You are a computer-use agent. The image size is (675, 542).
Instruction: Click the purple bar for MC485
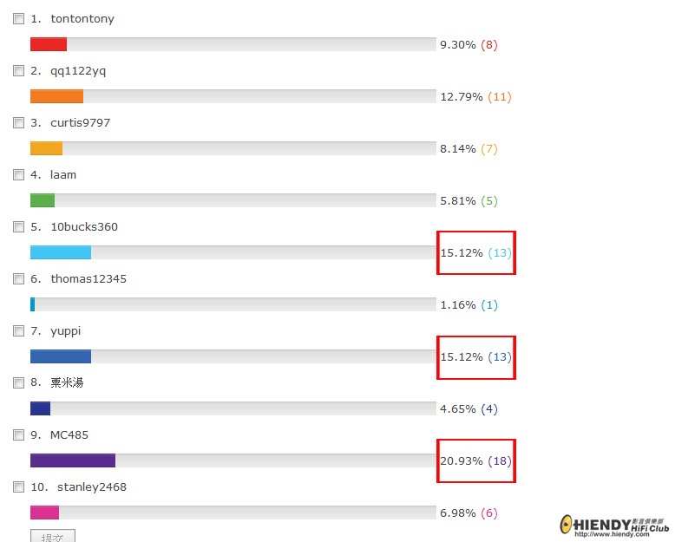coord(73,460)
